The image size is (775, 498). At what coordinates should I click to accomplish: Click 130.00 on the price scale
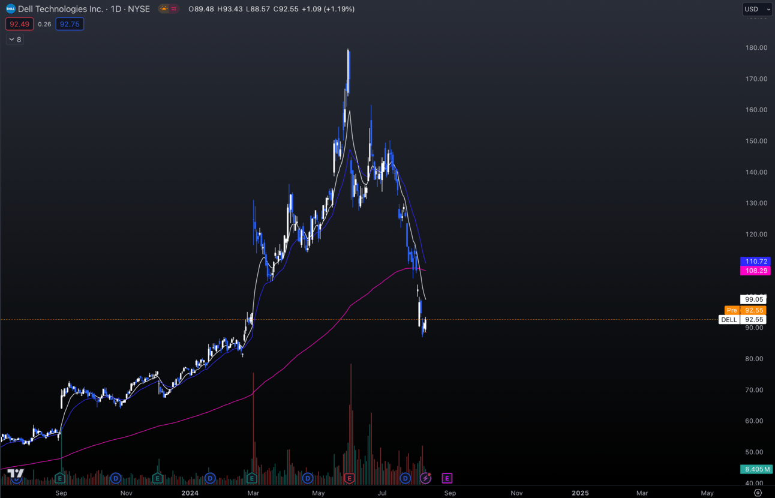756,203
